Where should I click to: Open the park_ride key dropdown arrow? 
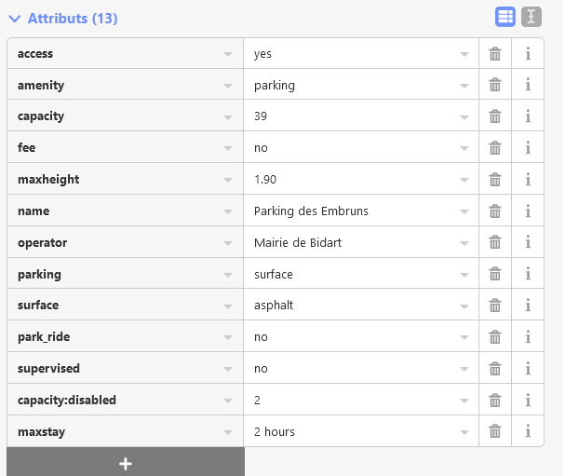coord(228,337)
